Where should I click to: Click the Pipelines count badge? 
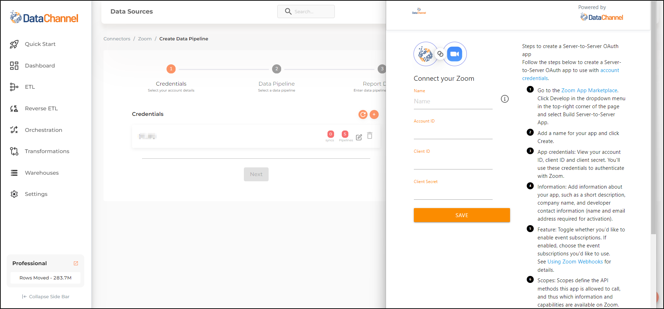pyautogui.click(x=345, y=134)
